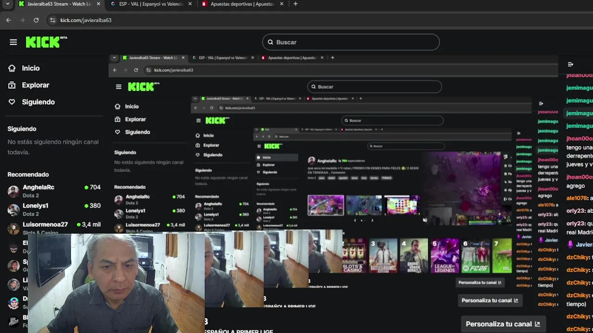Viewport: 593px width, 333px height.
Task: Click 'No estás siguiendo ningún canal todavía' text
Action: pyautogui.click(x=53, y=147)
